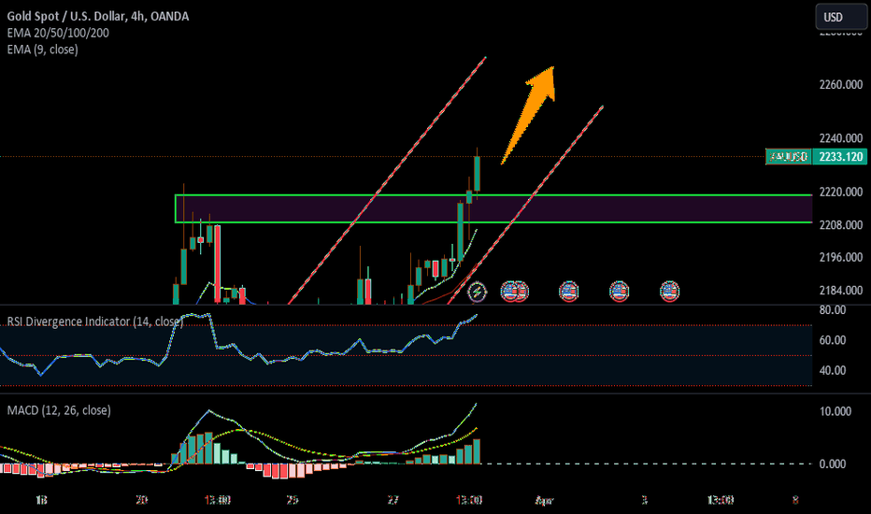Click the Apr label on time axis
The width and height of the screenshot is (871, 514).
pos(544,500)
